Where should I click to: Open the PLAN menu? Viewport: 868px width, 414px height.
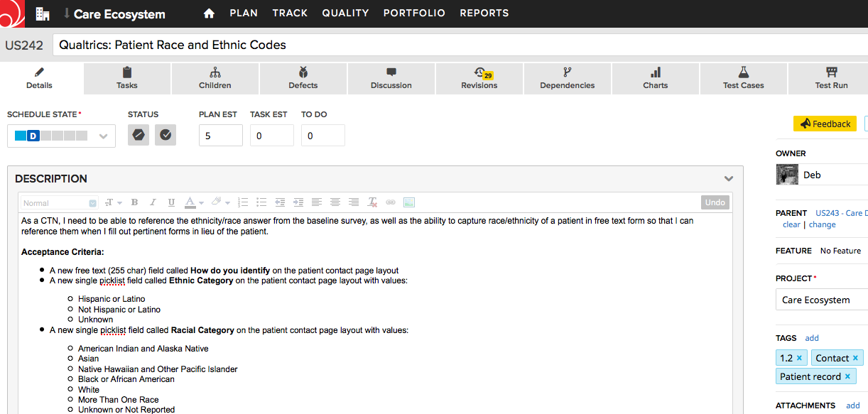coord(244,13)
